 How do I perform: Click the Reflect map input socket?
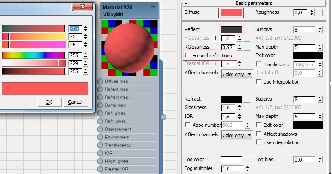pyautogui.click(x=100, y=89)
